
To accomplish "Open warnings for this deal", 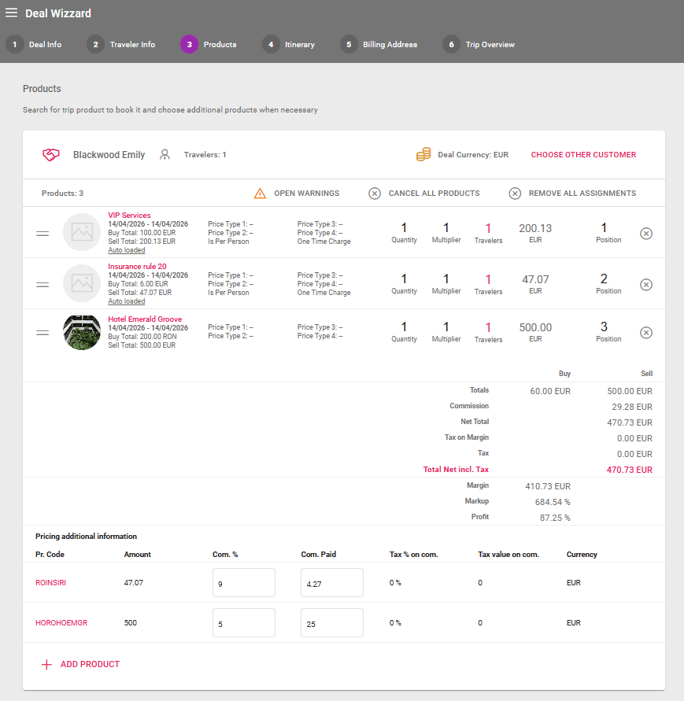I will (x=298, y=194).
